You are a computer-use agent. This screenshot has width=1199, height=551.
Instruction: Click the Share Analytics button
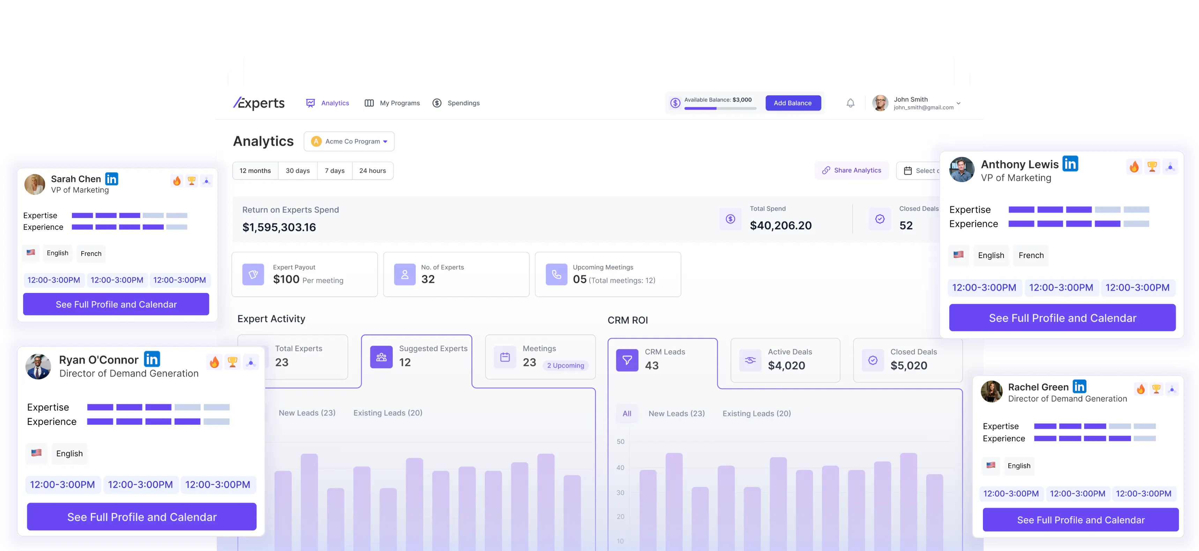point(851,171)
